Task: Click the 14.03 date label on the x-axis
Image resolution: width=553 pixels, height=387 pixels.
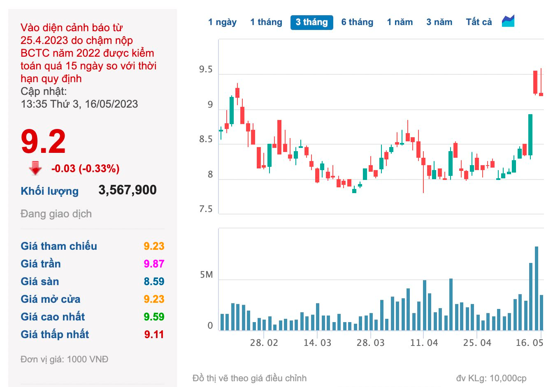Action: pos(317,343)
